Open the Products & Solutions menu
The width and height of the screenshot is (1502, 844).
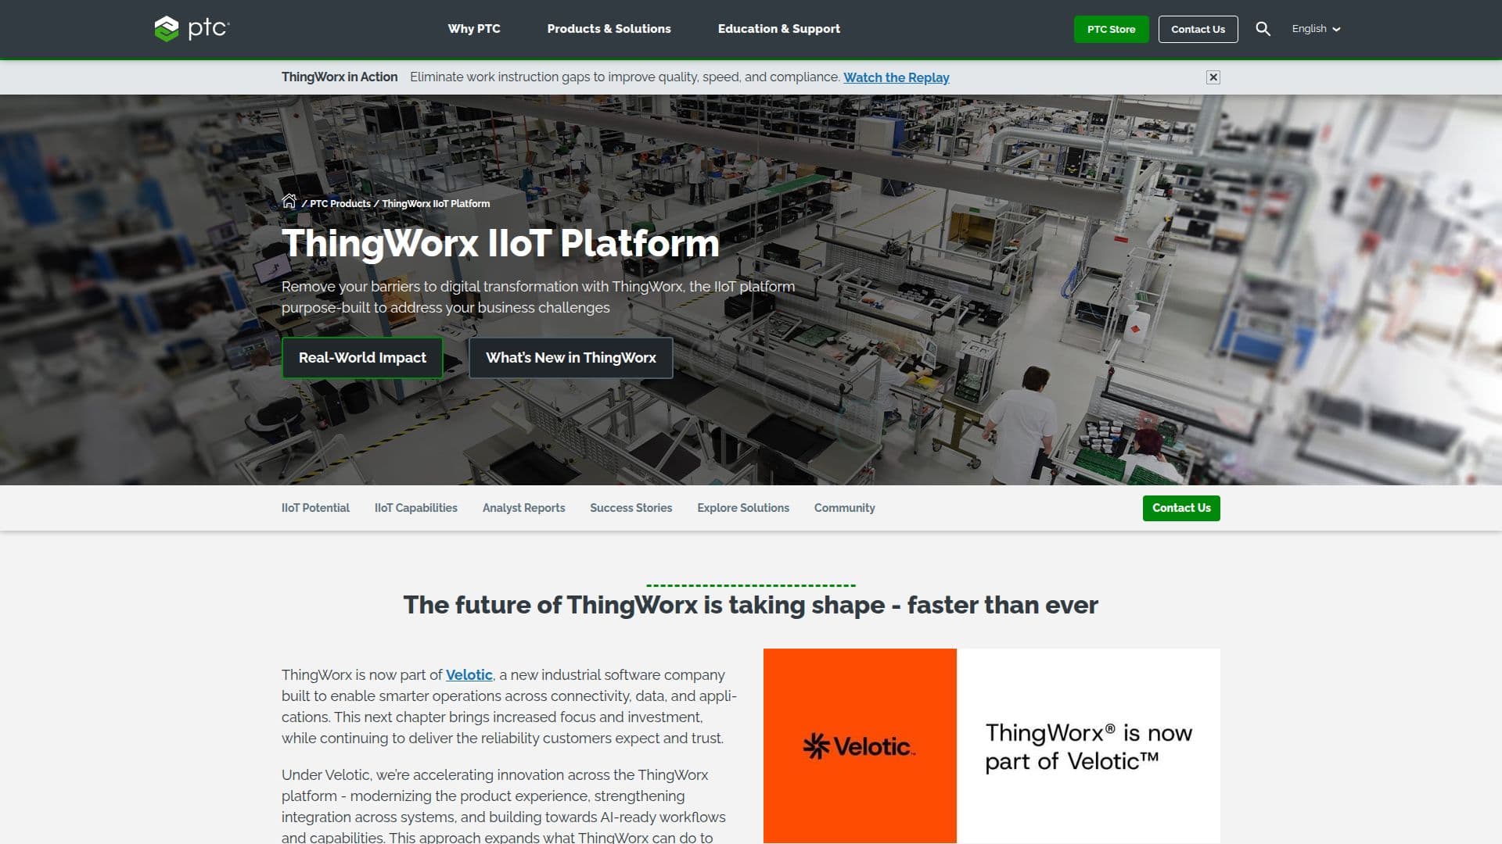pos(609,29)
